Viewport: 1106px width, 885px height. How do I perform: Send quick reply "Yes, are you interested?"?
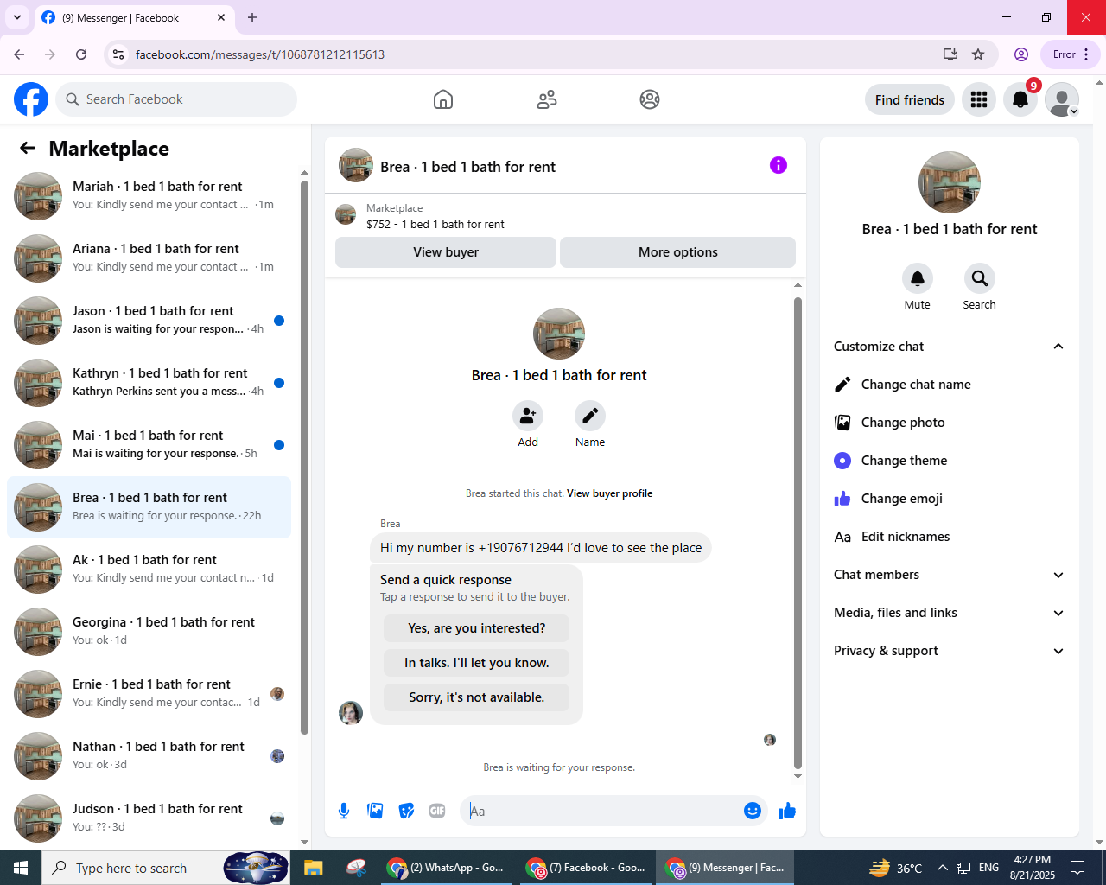click(x=477, y=628)
